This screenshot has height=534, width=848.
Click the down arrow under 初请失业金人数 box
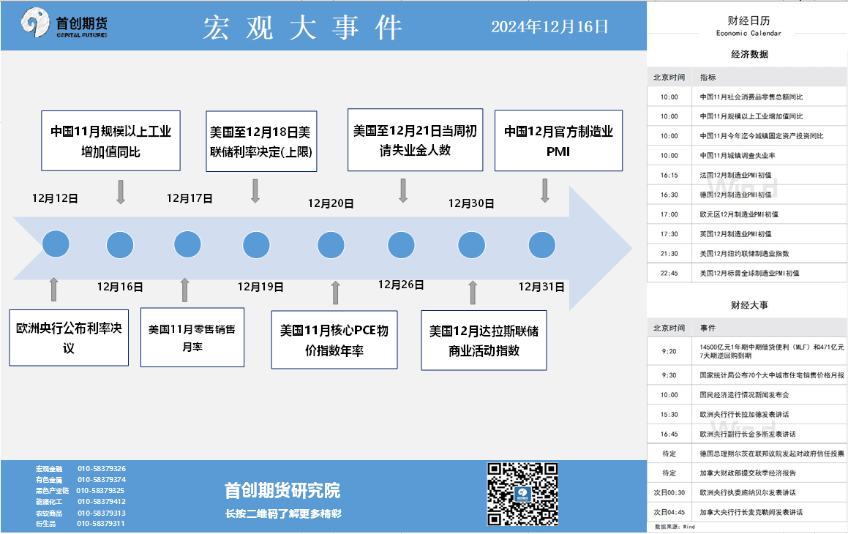(403, 191)
